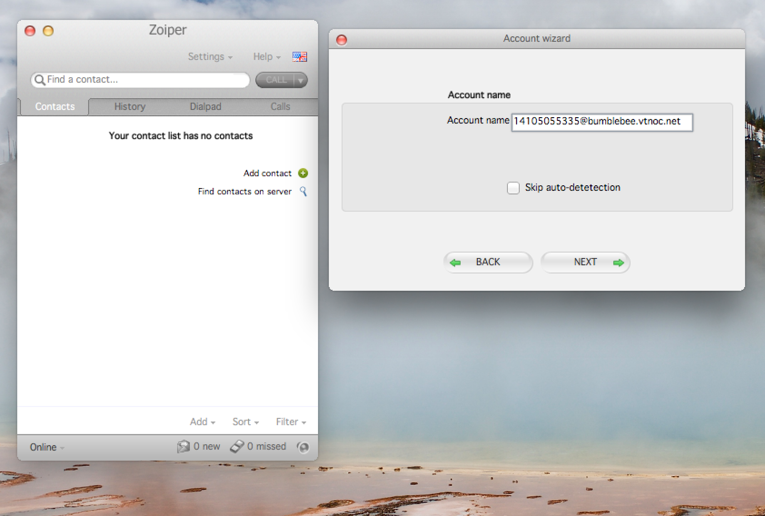Click the Account name input field
Image resolution: width=765 pixels, height=516 pixels.
pos(602,122)
